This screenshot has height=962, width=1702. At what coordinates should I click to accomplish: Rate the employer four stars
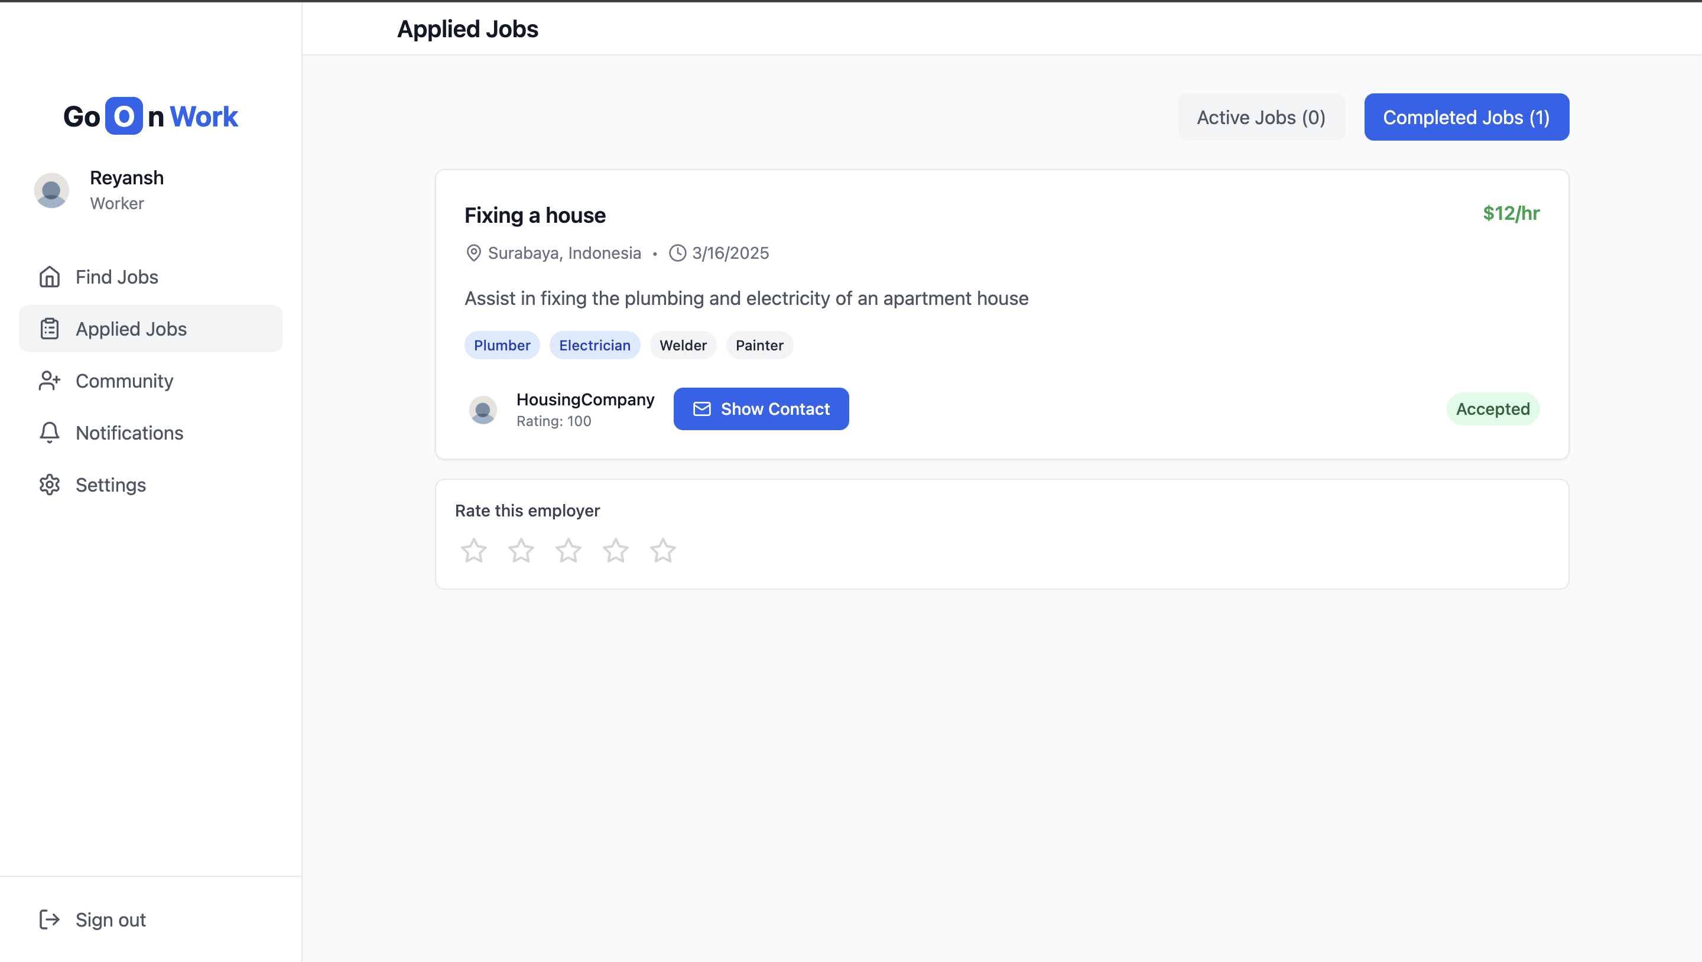coord(616,550)
